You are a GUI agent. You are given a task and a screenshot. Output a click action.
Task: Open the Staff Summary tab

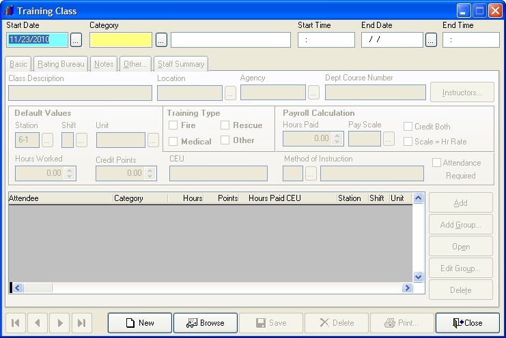181,64
